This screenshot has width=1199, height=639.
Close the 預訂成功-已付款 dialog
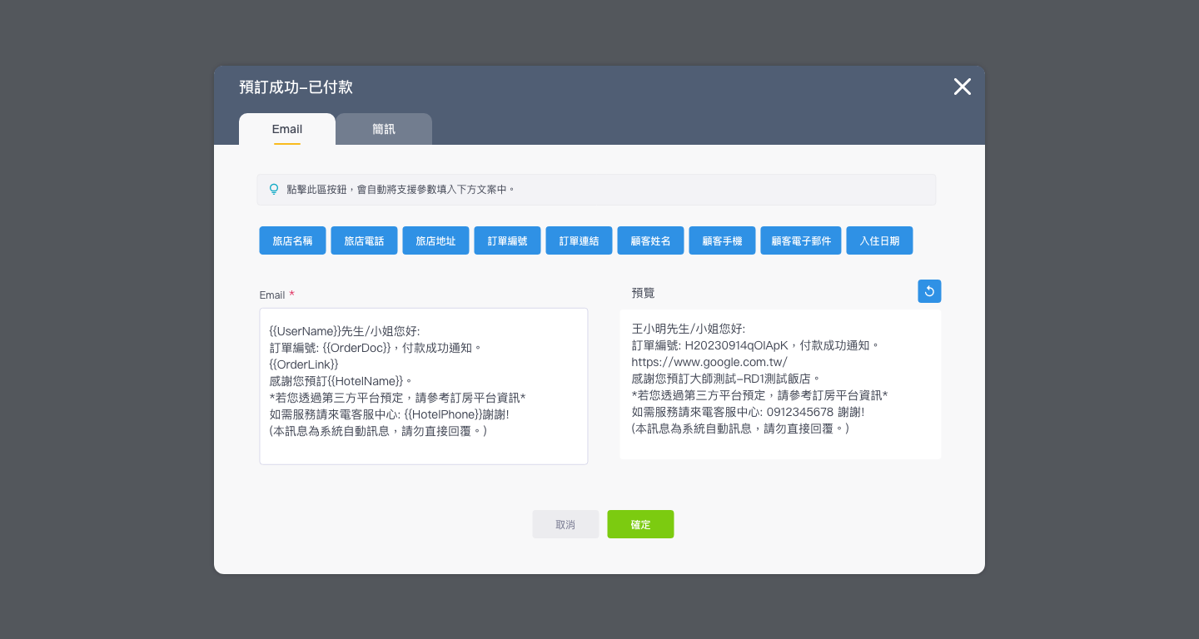coord(962,87)
